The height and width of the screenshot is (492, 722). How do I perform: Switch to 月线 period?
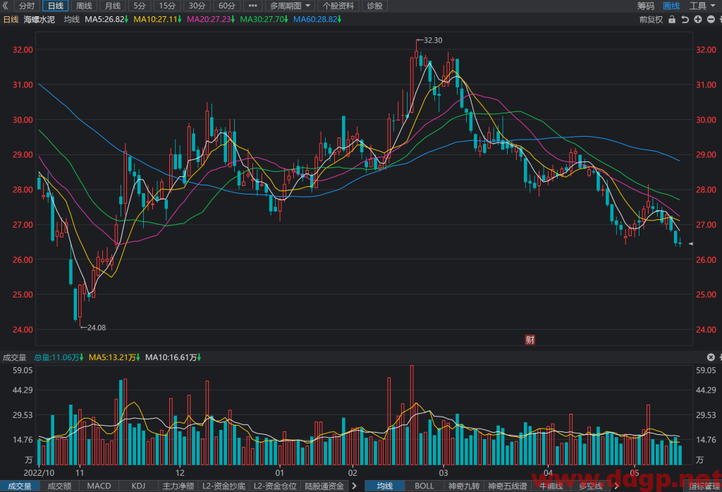pos(112,6)
